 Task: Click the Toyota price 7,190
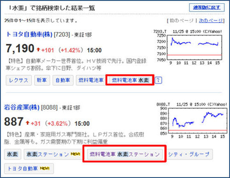20,48
